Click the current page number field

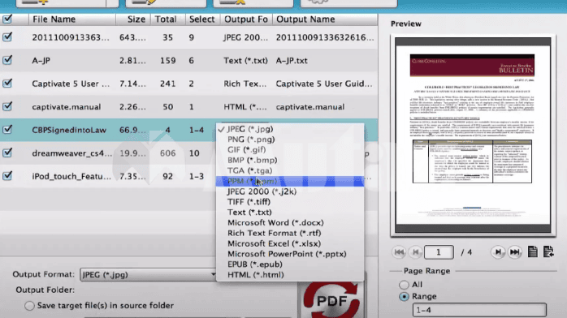pyautogui.click(x=439, y=252)
